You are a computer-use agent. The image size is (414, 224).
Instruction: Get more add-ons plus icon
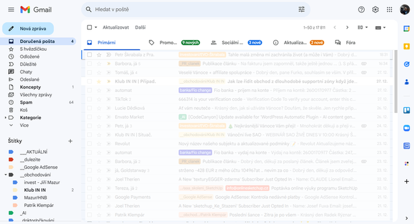tap(407, 181)
